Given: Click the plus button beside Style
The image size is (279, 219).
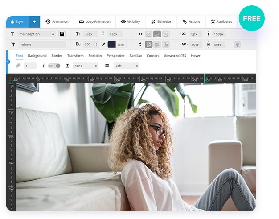Looking at the screenshot, I should click(x=34, y=22).
